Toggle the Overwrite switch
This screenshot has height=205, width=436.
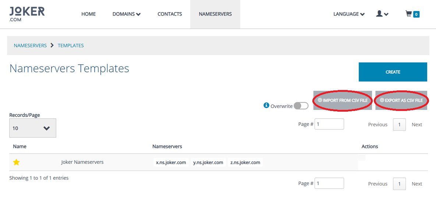click(x=301, y=106)
